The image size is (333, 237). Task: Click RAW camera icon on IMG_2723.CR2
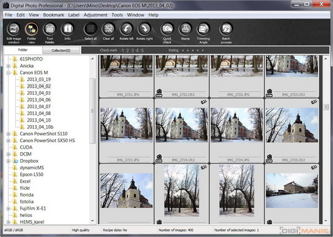coord(269,93)
